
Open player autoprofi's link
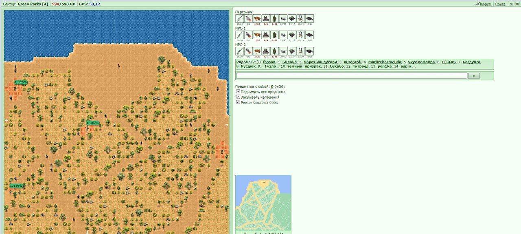352,62
